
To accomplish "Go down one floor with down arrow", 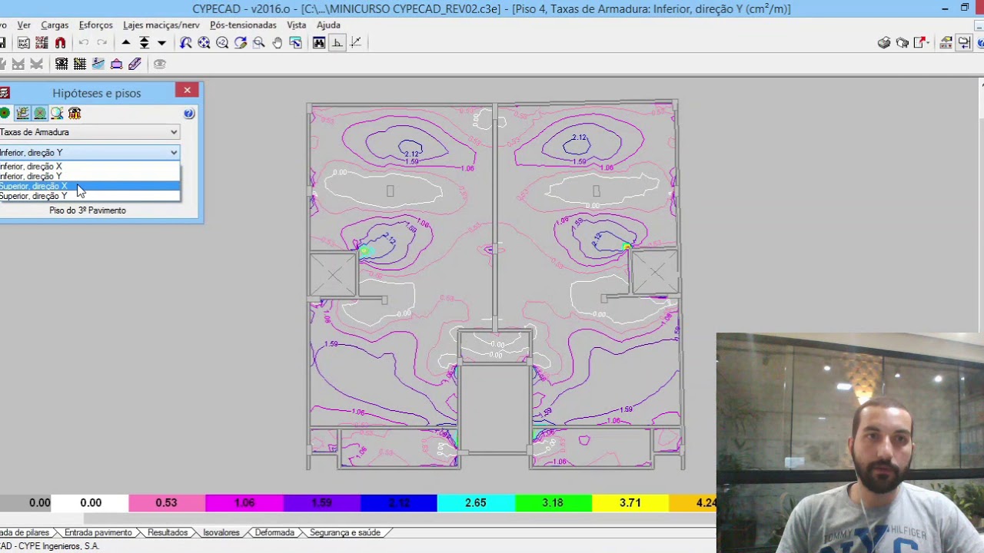I will tap(161, 43).
